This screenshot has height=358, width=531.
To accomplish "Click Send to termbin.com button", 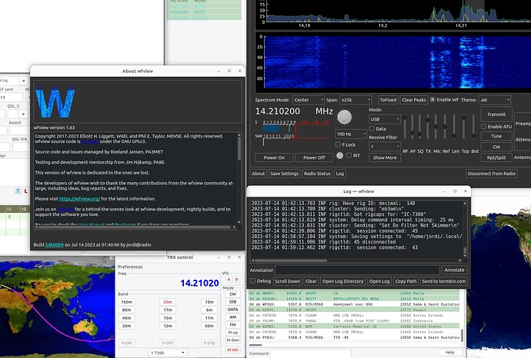I will [443, 281].
